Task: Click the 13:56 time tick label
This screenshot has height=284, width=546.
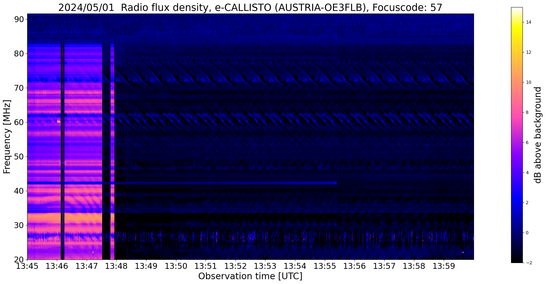Action: [354, 266]
